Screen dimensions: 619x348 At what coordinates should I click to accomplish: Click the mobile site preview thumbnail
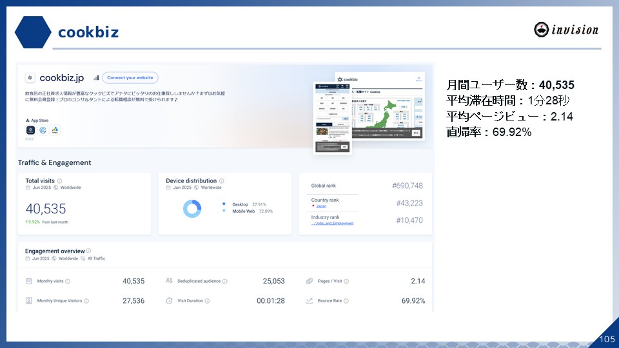click(333, 118)
